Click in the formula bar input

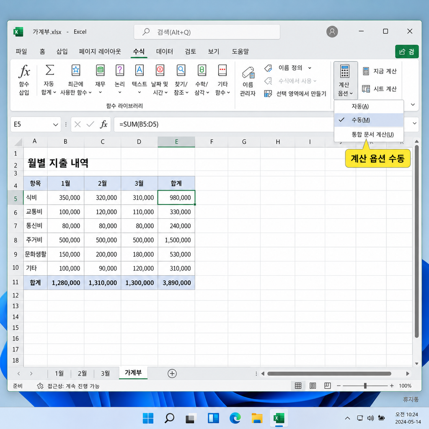pos(223,124)
